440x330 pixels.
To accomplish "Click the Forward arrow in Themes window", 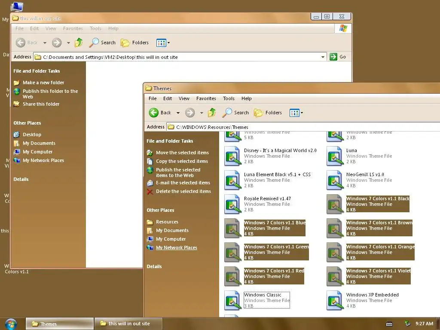I will [x=190, y=113].
